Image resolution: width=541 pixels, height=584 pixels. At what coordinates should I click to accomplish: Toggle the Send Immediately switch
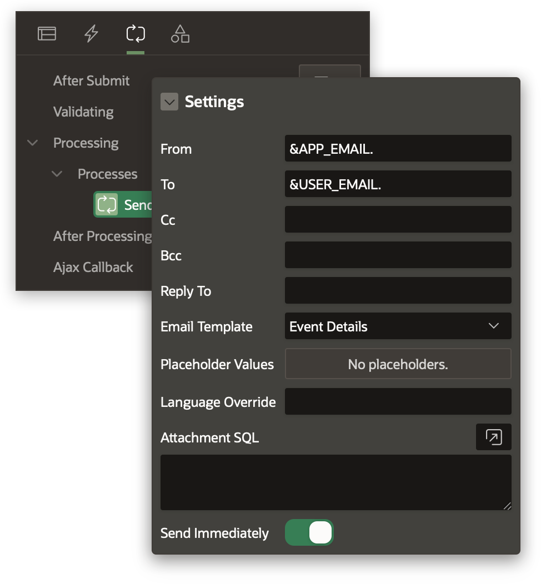click(309, 533)
